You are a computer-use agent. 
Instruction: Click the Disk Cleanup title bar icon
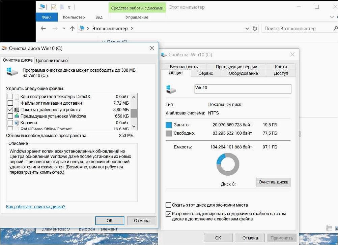coord(4,48)
